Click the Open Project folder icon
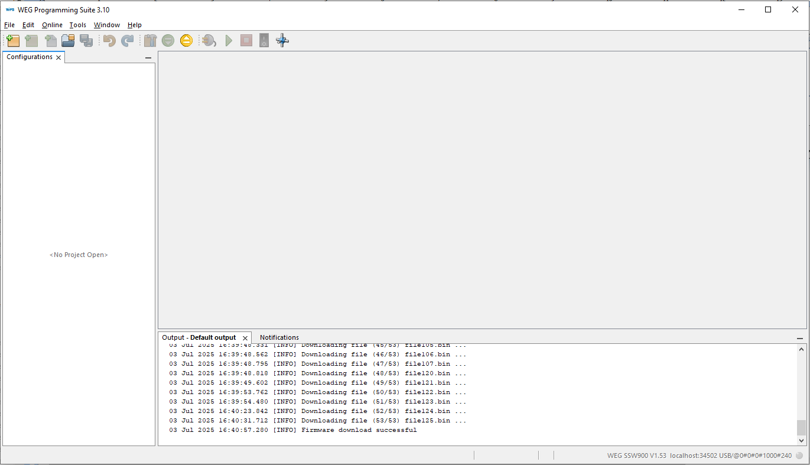Image resolution: width=810 pixels, height=465 pixels. pos(68,41)
